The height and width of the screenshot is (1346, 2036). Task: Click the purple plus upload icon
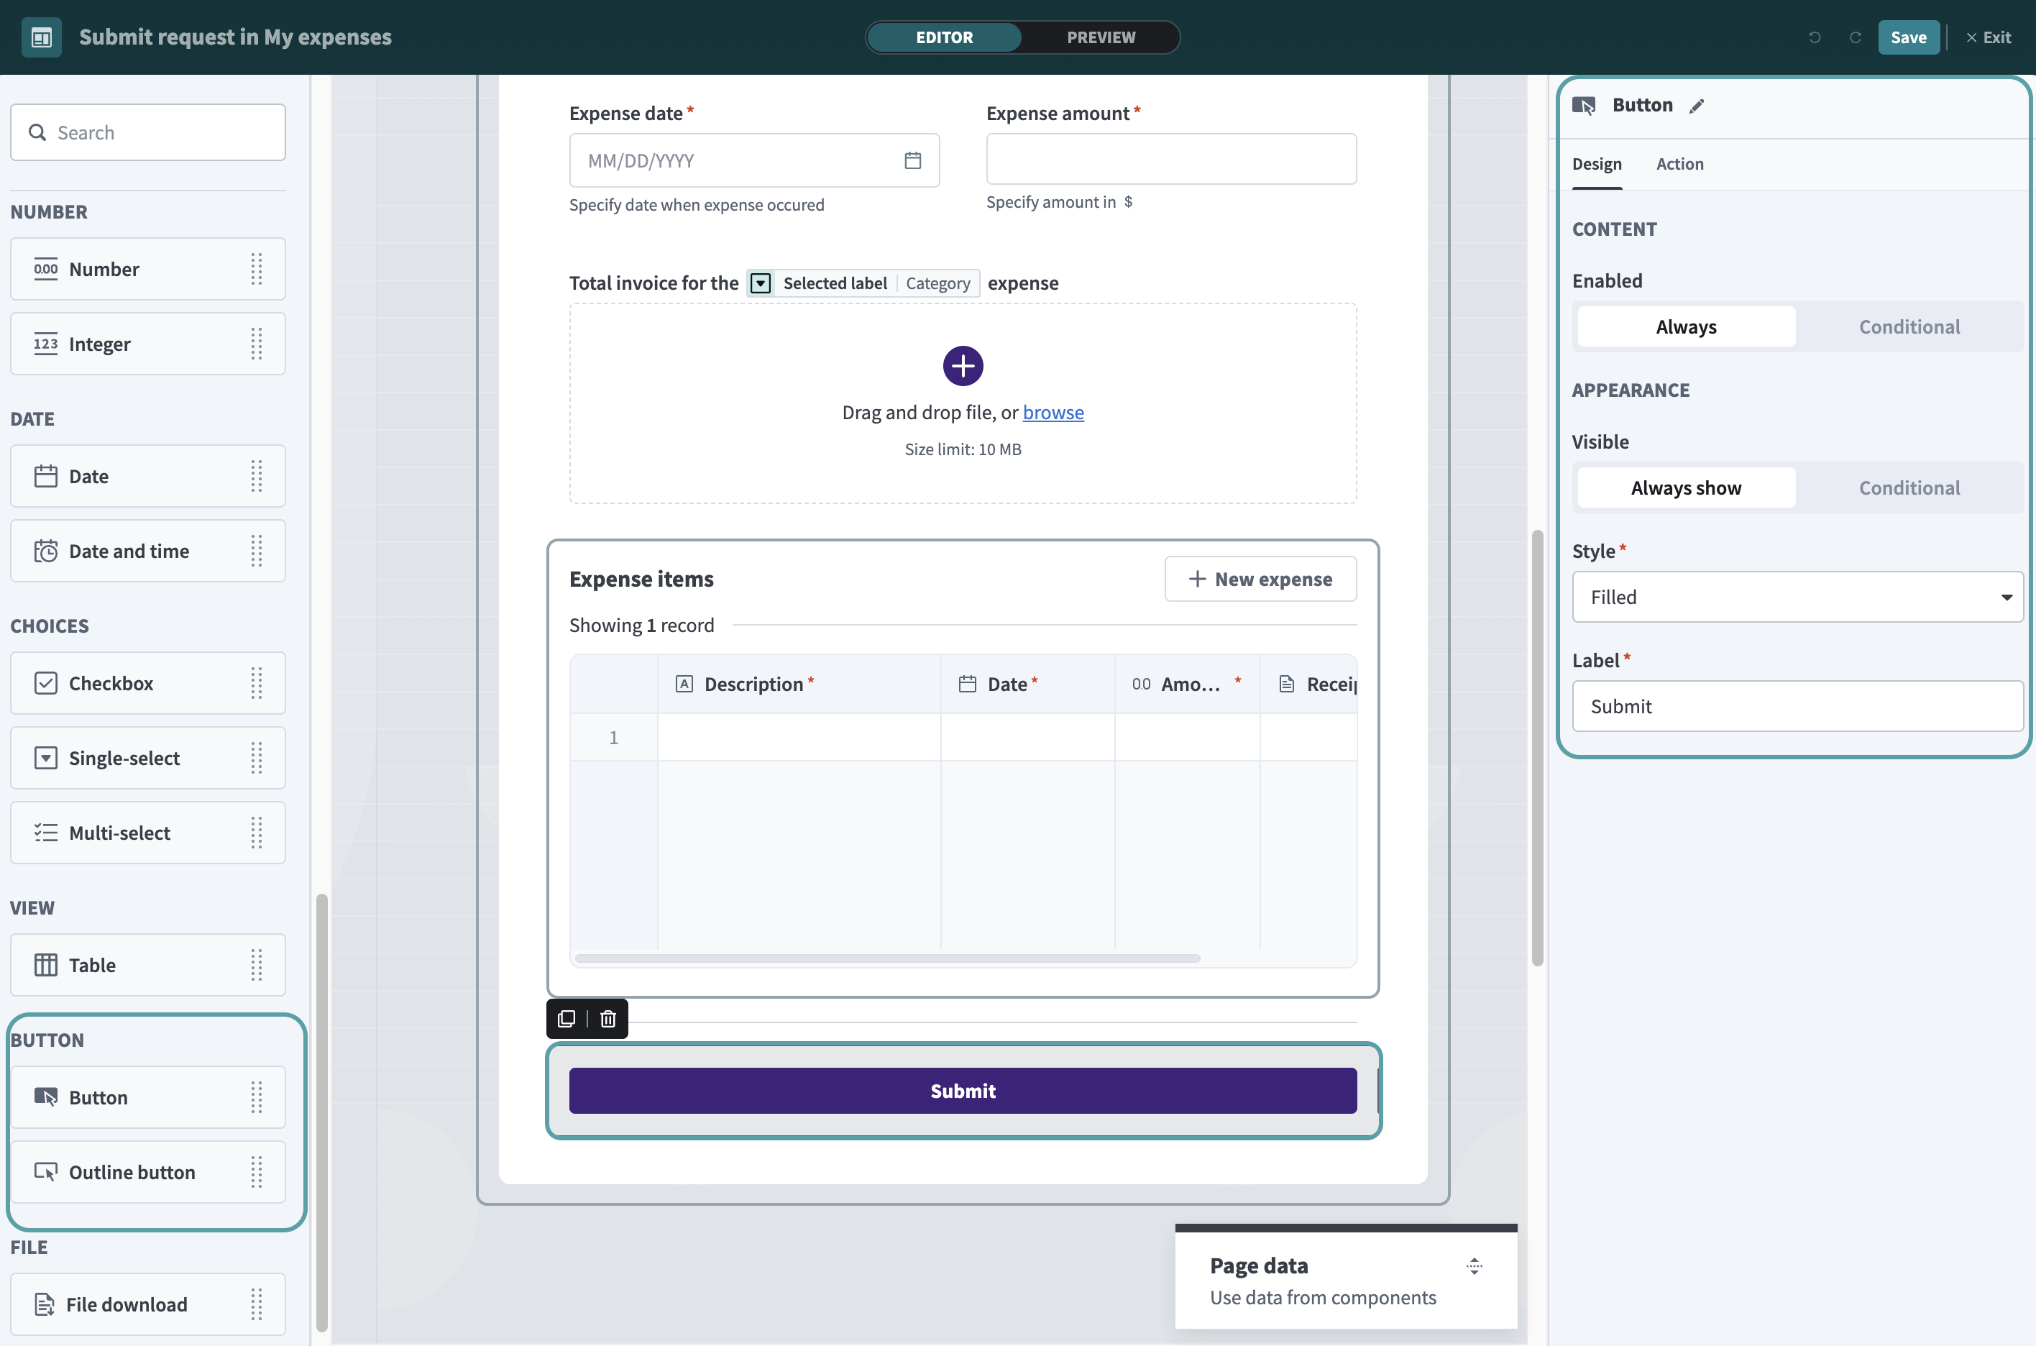(x=962, y=367)
